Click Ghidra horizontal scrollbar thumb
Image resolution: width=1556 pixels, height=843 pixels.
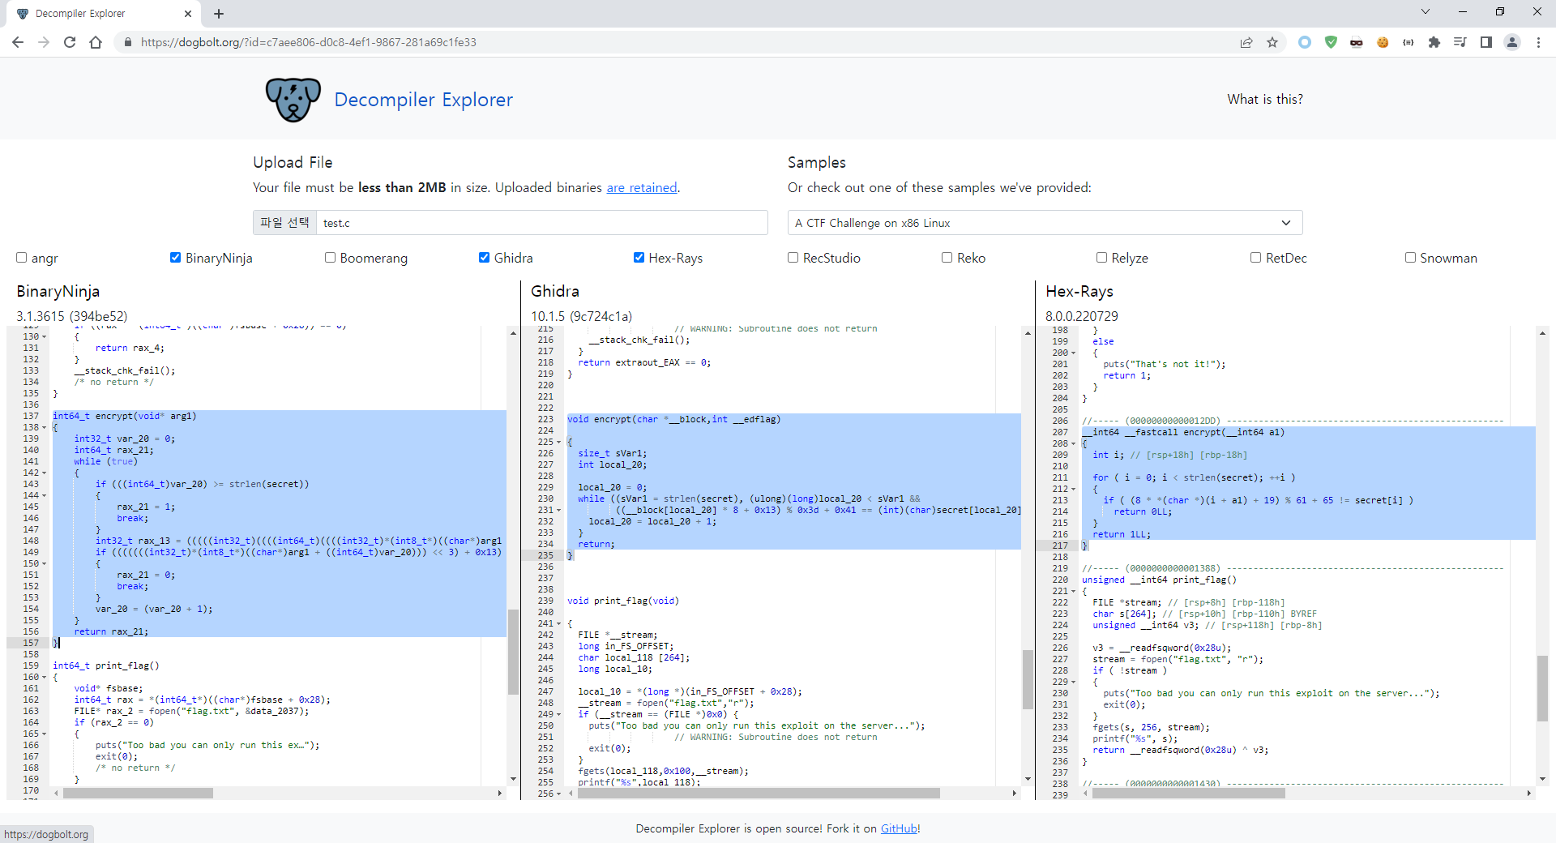coord(759,794)
